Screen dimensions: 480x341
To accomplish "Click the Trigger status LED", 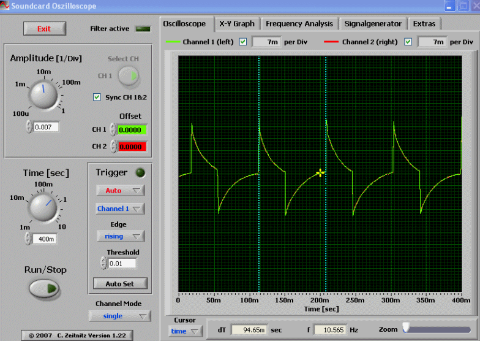I will click(141, 173).
